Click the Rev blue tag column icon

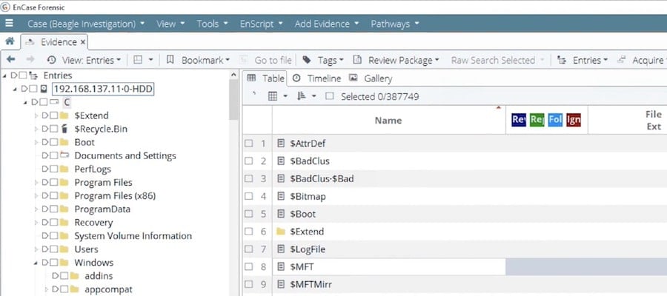coord(519,120)
